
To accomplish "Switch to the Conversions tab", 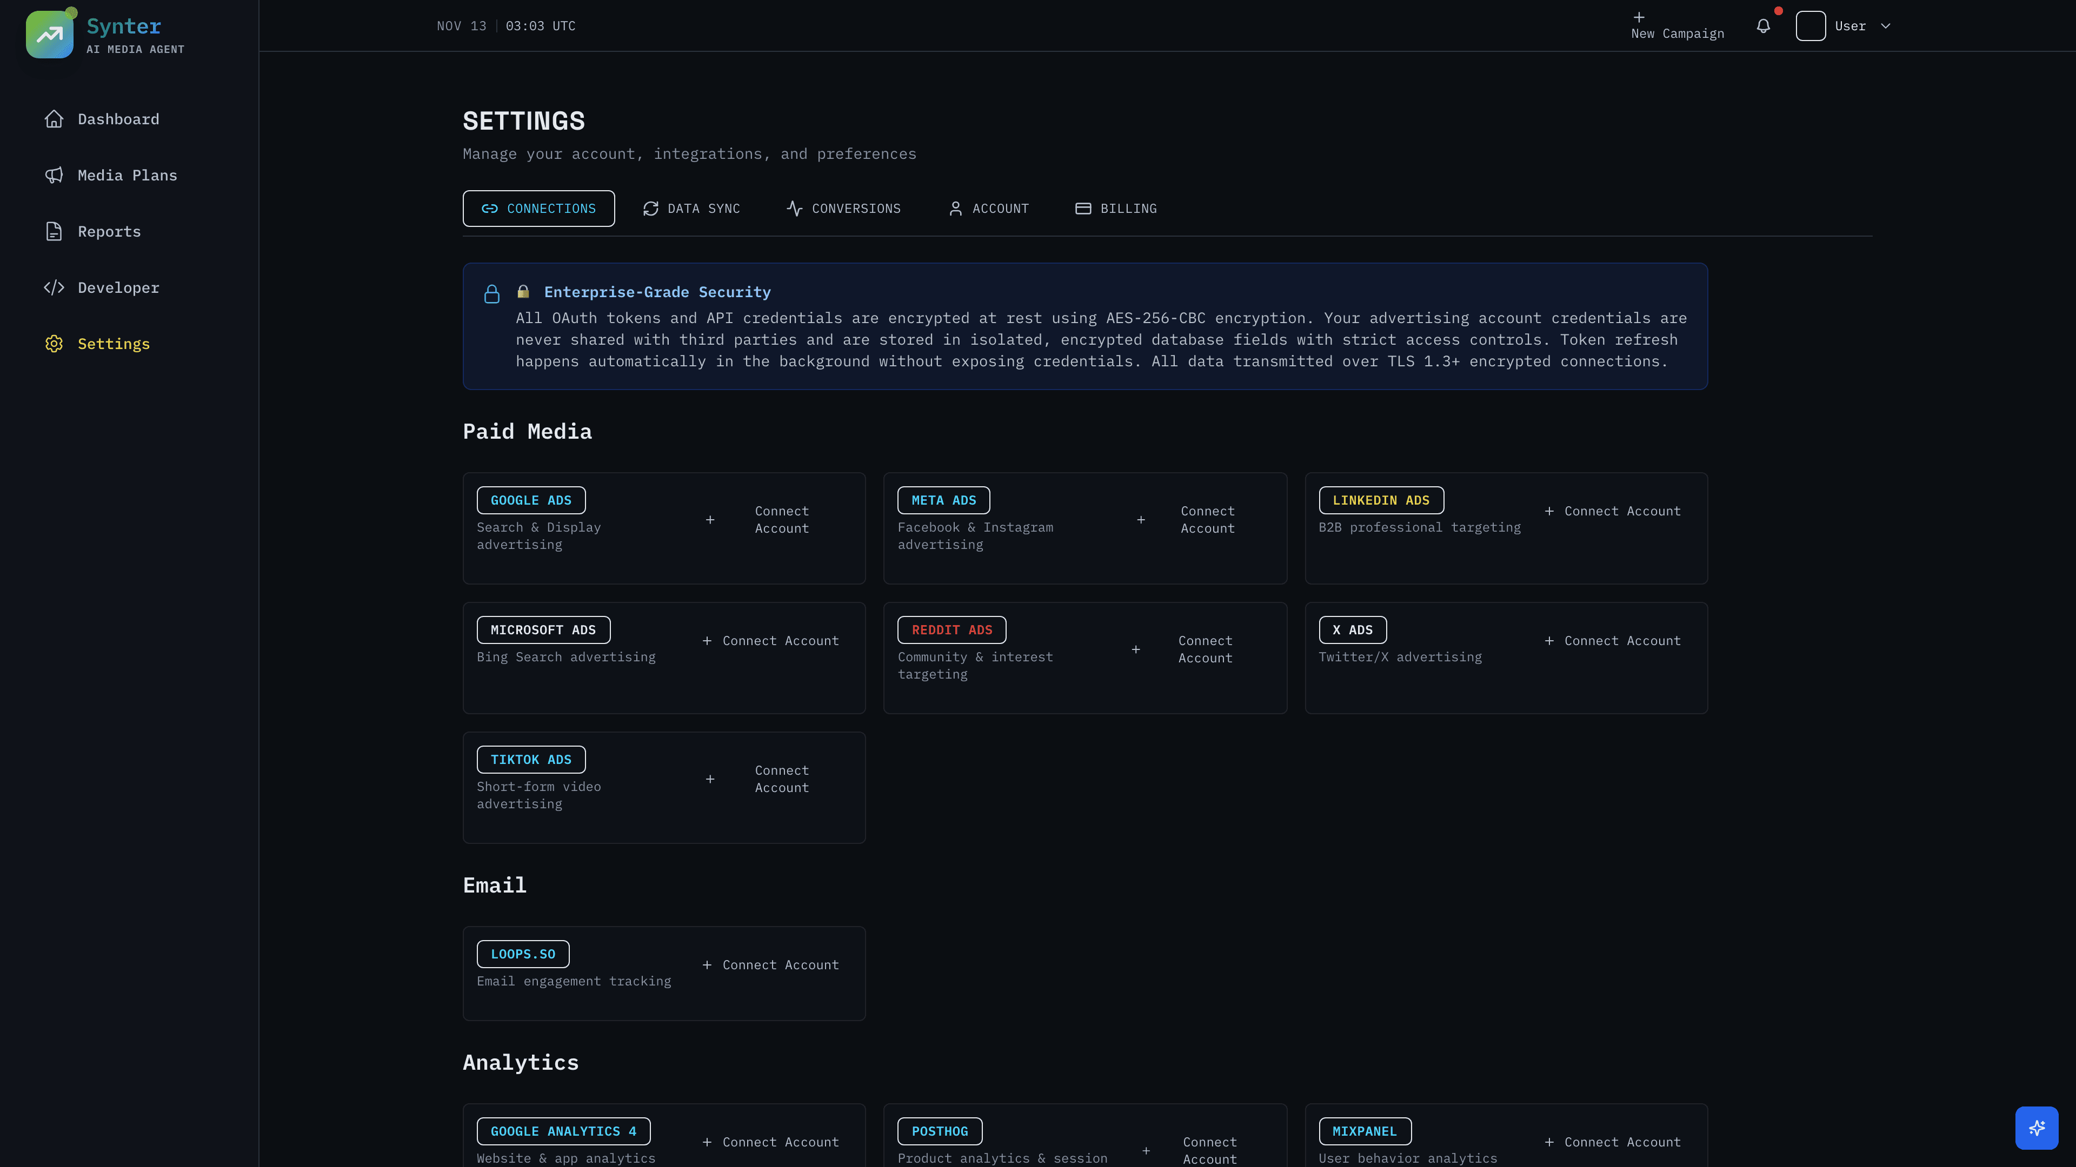I will (x=844, y=209).
